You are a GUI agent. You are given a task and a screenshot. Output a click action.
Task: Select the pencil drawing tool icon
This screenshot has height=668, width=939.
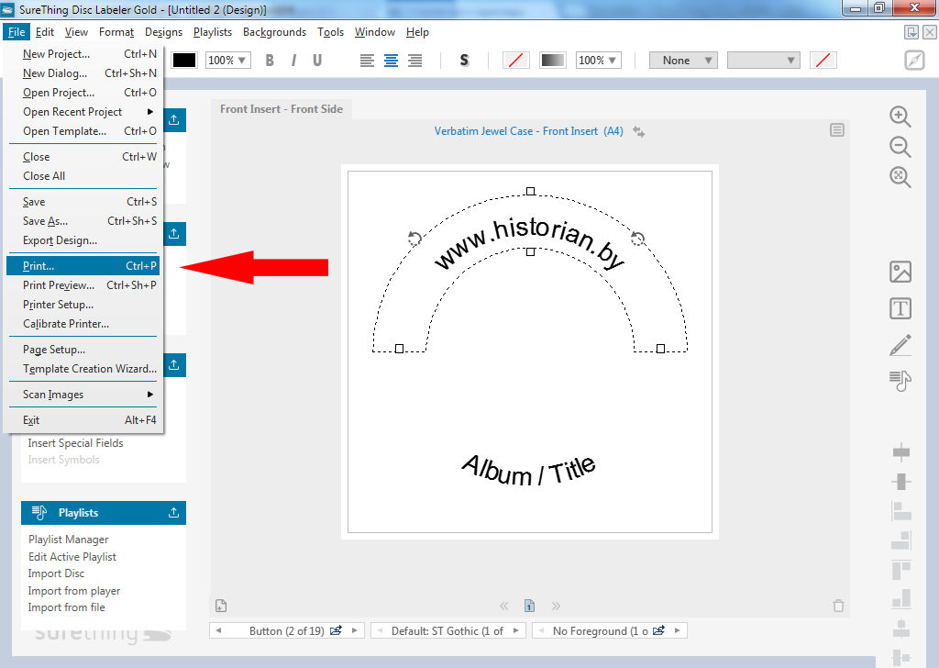coord(900,345)
